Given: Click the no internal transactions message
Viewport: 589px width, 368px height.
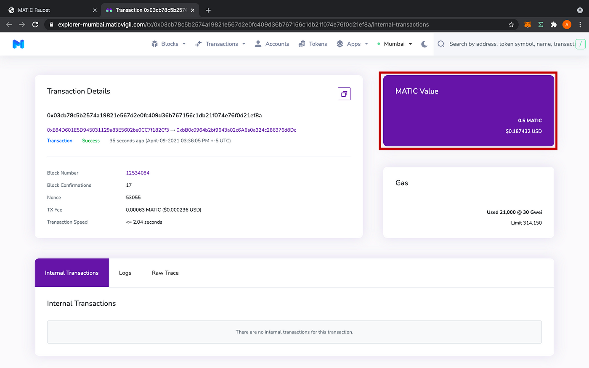Looking at the screenshot, I should (x=294, y=332).
